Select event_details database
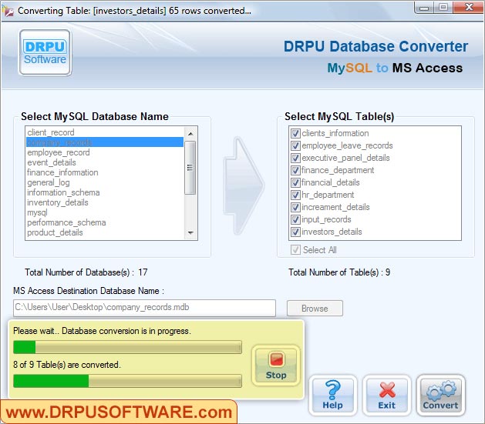 pyautogui.click(x=105, y=162)
